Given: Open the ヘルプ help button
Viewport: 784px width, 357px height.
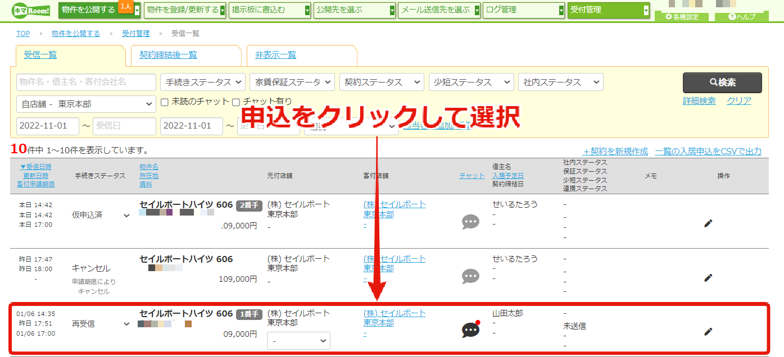Looking at the screenshot, I should pos(742,17).
